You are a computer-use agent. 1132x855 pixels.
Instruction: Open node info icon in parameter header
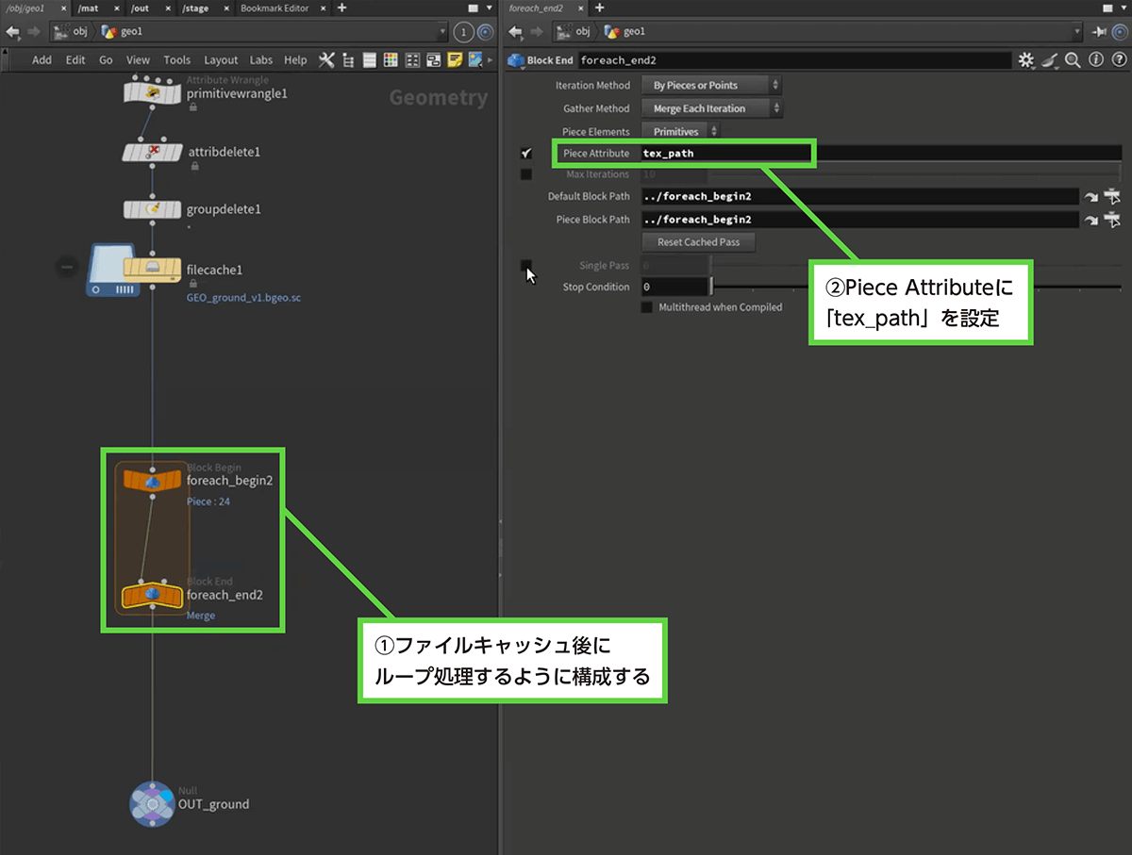click(1095, 60)
